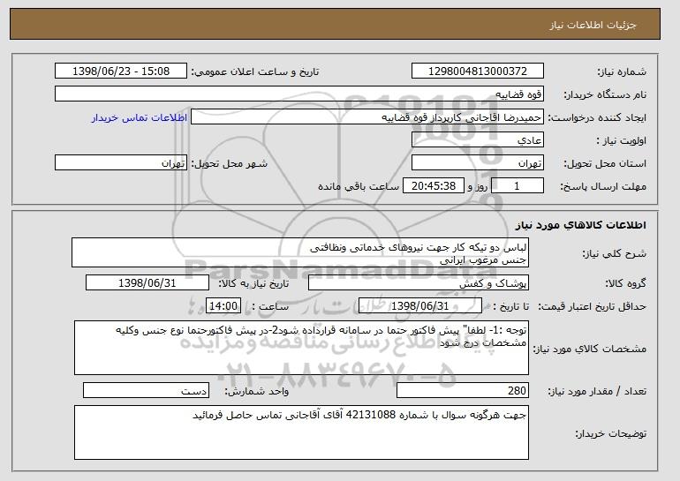Click the header title جزئیات اطلاعات نیاز
Image resolution: width=680 pixels, height=481 pixels.
pos(593,25)
